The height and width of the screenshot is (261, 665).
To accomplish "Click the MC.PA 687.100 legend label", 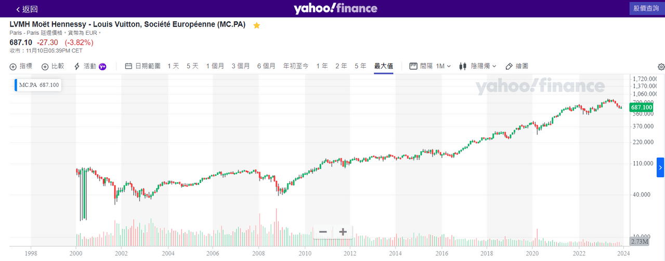I will click(x=39, y=85).
